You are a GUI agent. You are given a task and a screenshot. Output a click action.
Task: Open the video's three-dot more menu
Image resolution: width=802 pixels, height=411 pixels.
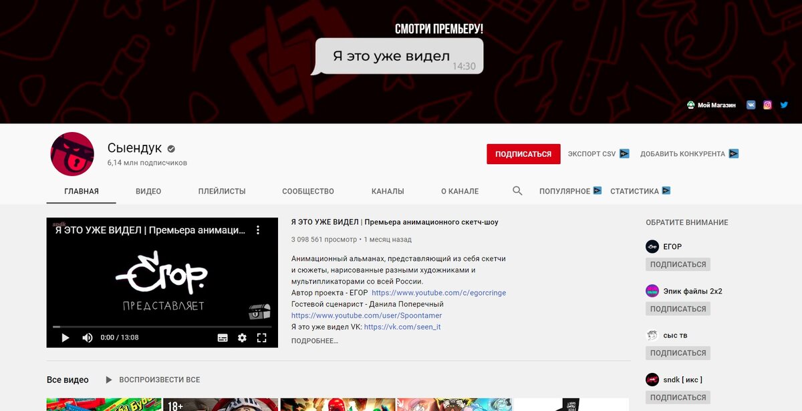pos(258,230)
